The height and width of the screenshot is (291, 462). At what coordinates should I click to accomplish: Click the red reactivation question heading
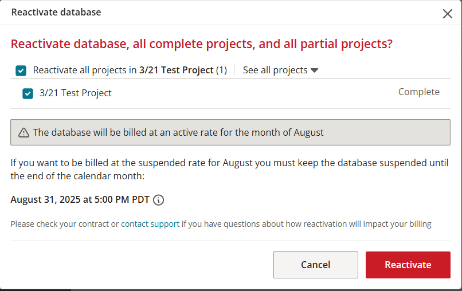click(202, 44)
